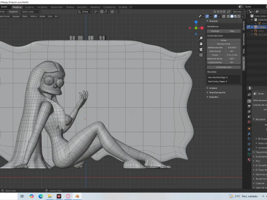Click the Intersecciones check button

[224, 44]
